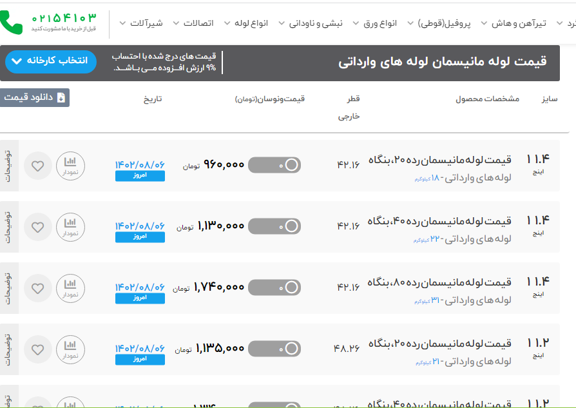Open chart for Manisman pipe rade 20 1 1/4 inch
This screenshot has width=576, height=408.
[70, 166]
